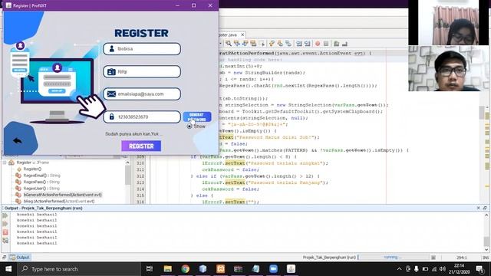This screenshot has width=491, height=276.
Task: Select the Output tab at the bottom left
Action: click(20, 258)
